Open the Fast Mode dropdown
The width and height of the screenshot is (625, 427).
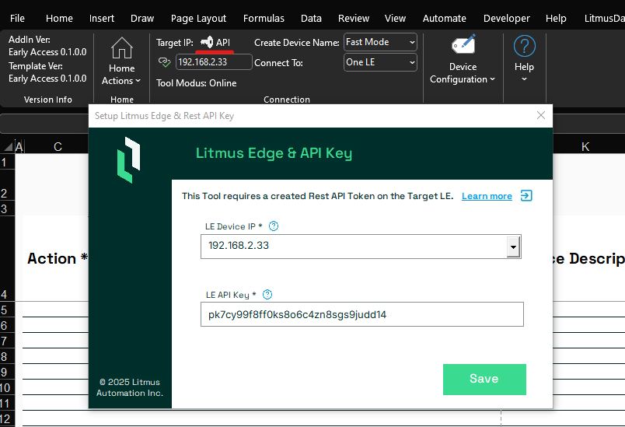380,42
